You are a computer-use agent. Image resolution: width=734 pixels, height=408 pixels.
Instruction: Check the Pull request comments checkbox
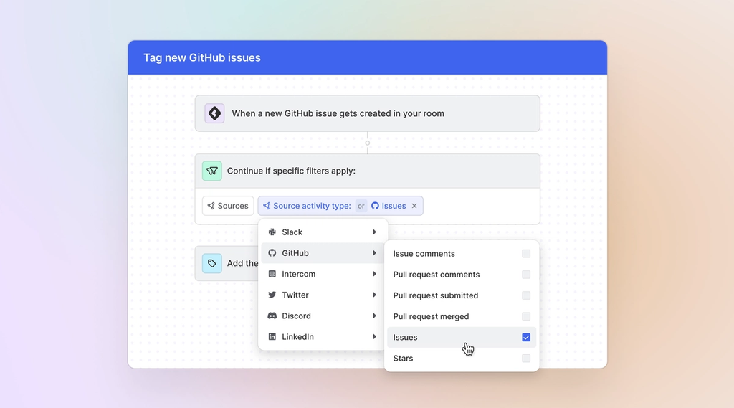tap(526, 275)
